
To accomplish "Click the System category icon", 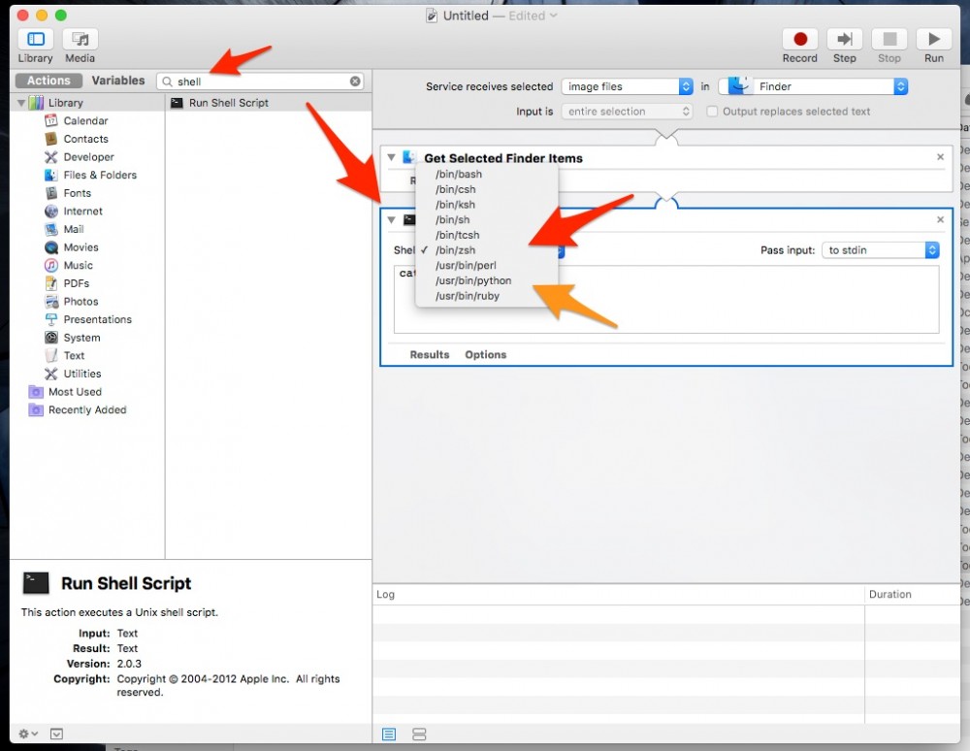I will click(x=51, y=338).
